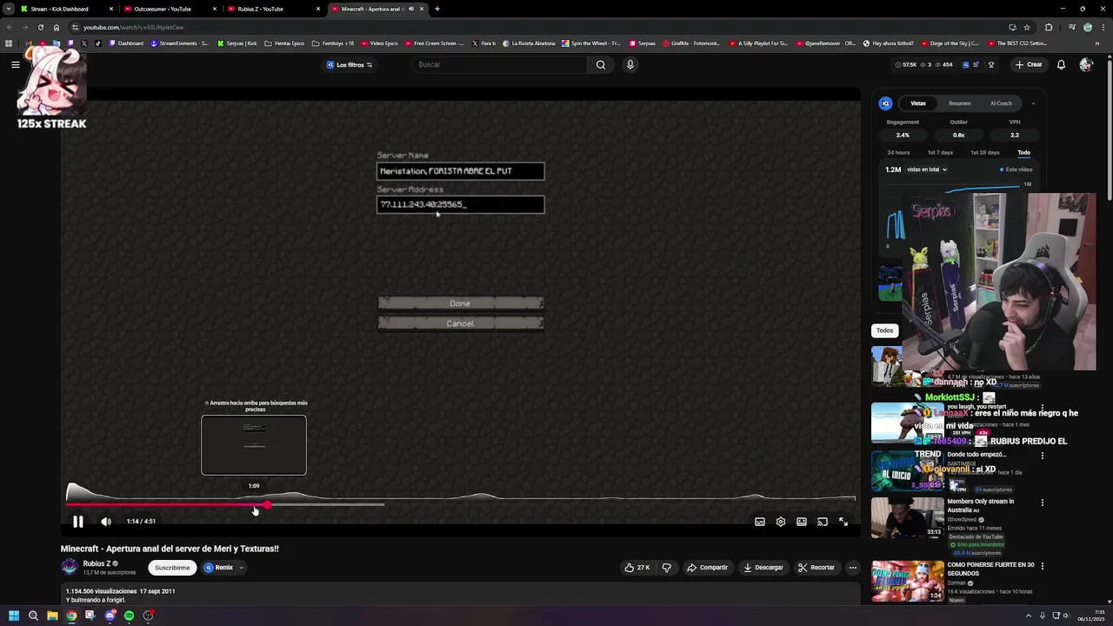Open the player settings gear

point(781,522)
